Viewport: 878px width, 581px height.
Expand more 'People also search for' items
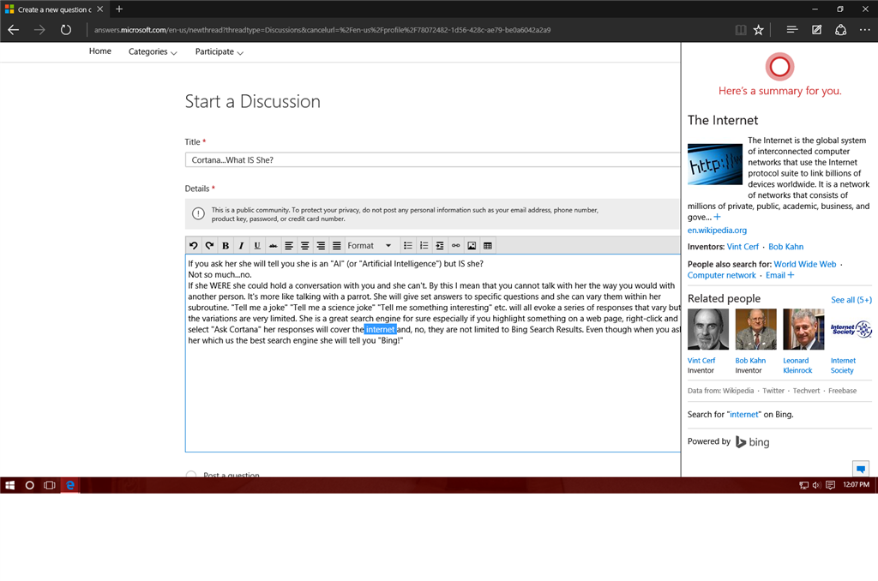(x=791, y=275)
